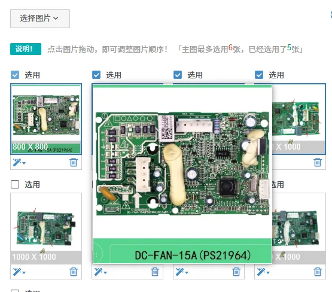Click trash icon under second bottom-row image
This screenshot has width=332, height=292.
pos(155,272)
